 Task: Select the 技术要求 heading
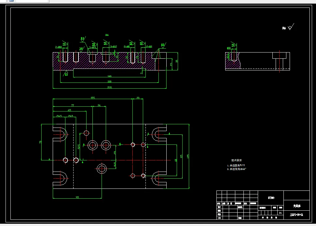tap(237, 160)
